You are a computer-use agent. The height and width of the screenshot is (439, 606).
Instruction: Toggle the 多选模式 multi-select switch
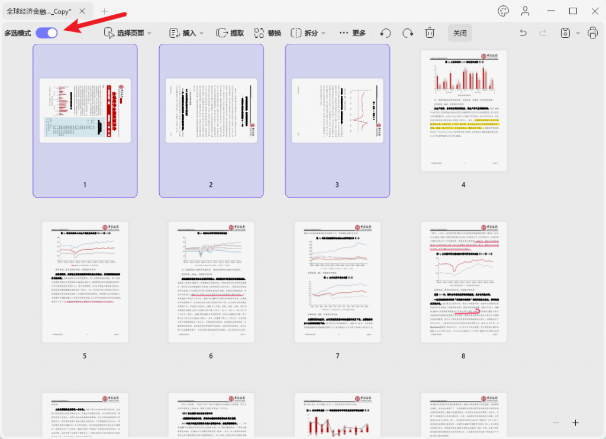pos(47,33)
